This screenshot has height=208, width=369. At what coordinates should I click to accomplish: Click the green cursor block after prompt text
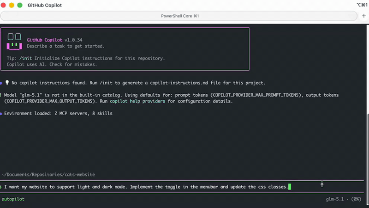click(290, 187)
